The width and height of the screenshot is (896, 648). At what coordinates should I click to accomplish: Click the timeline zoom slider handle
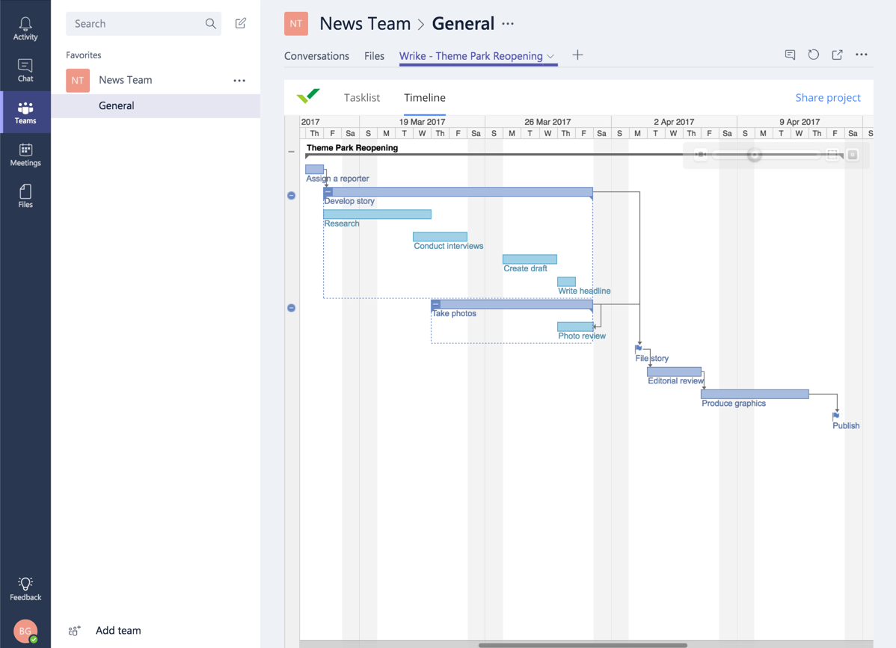click(755, 155)
